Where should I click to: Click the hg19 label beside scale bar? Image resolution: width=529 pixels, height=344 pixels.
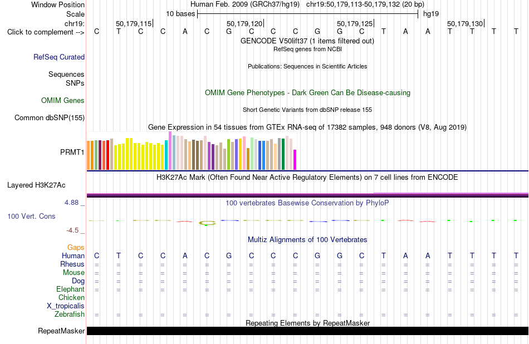pyautogui.click(x=431, y=14)
